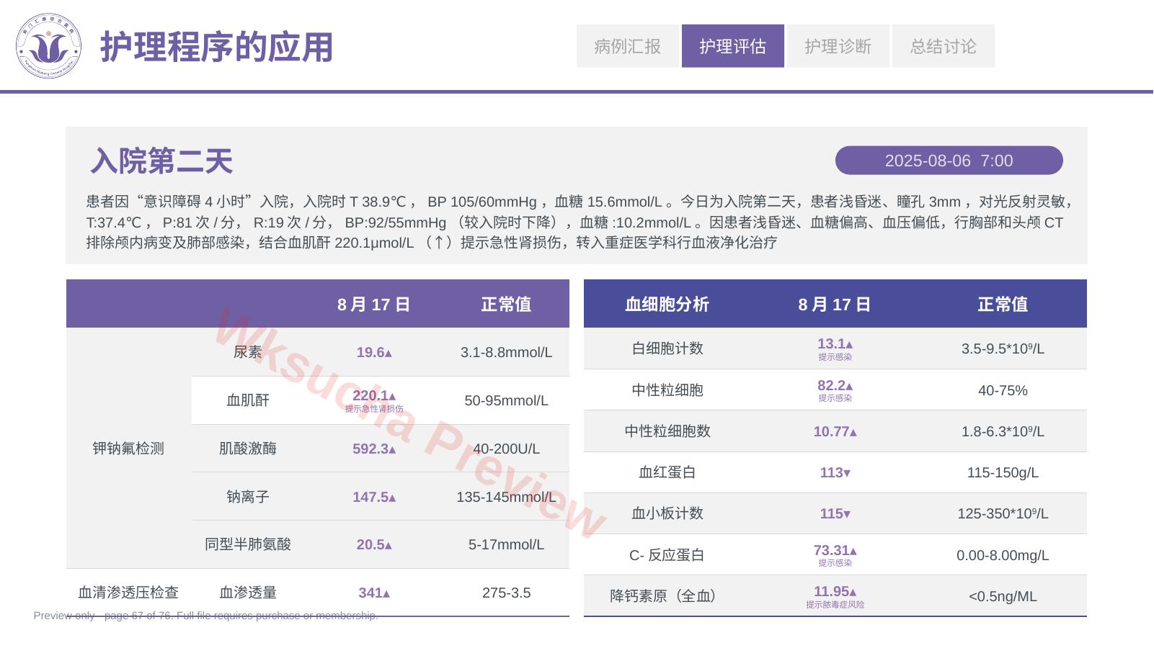
Task: Click the normal range 40-200U/L
Action: pyautogui.click(x=506, y=449)
